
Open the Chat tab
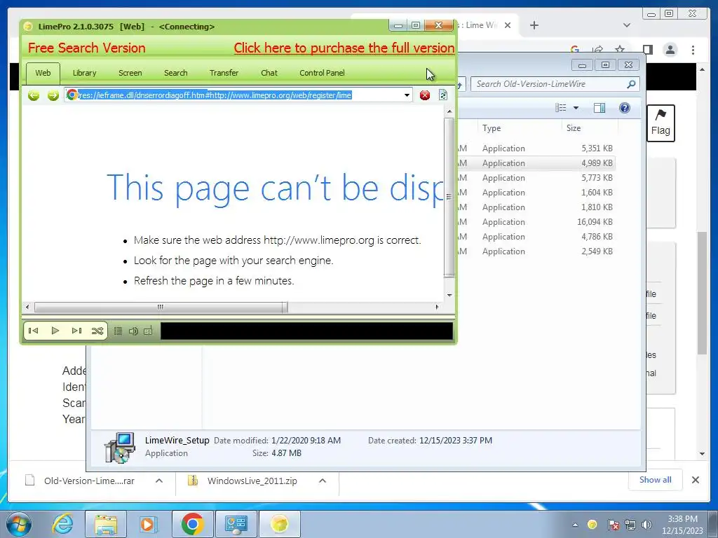pyautogui.click(x=269, y=73)
